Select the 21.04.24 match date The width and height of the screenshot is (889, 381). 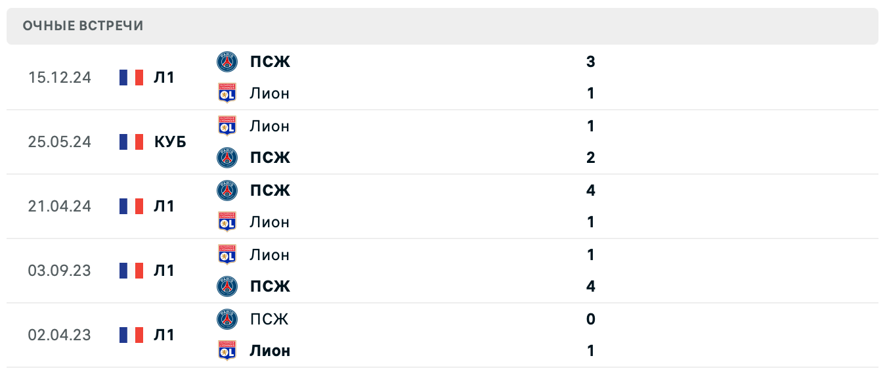click(x=60, y=206)
